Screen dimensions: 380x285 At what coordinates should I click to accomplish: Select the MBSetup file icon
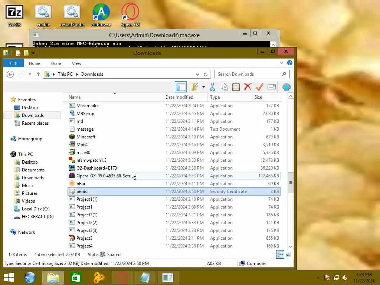click(x=72, y=113)
